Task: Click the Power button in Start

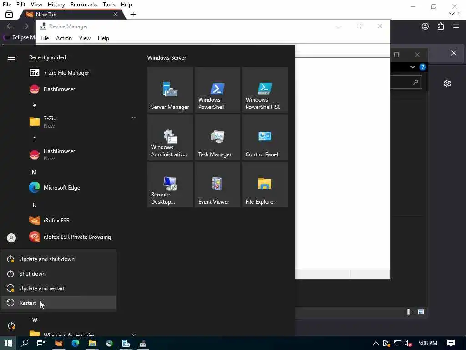Action: [11, 325]
